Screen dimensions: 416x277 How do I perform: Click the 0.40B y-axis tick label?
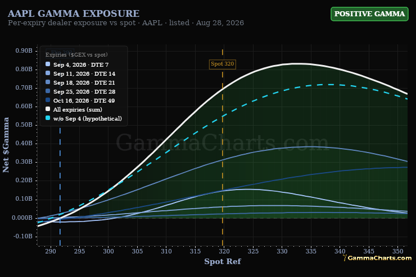24,144
